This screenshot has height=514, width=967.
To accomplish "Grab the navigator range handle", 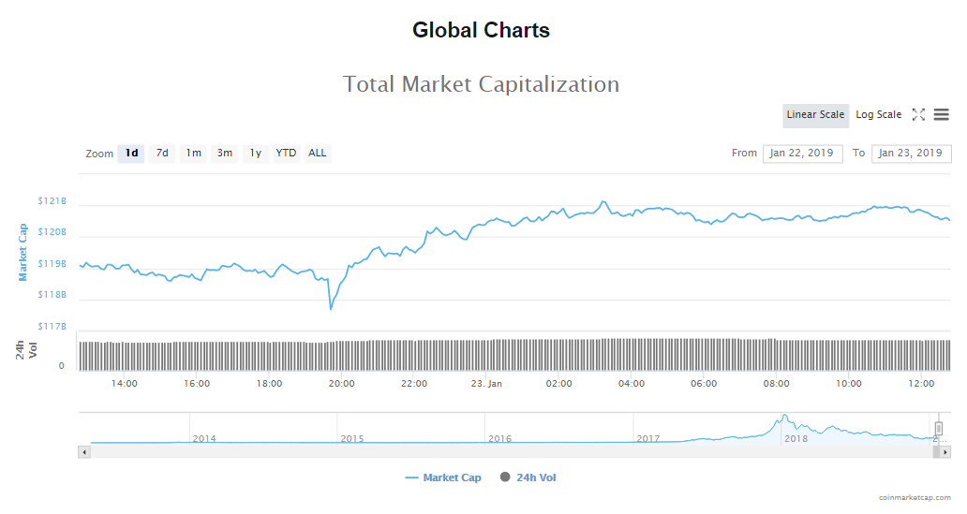I will [938, 428].
